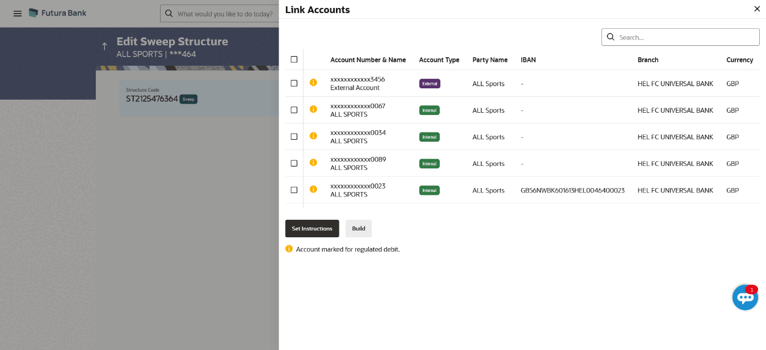Click HEL FC UNIVERSAL BANK in 3456 row

(675, 84)
